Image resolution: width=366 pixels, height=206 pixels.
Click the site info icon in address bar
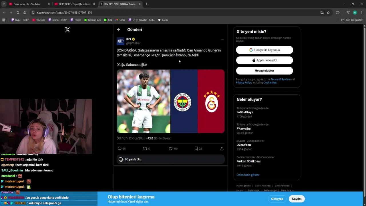[33, 13]
